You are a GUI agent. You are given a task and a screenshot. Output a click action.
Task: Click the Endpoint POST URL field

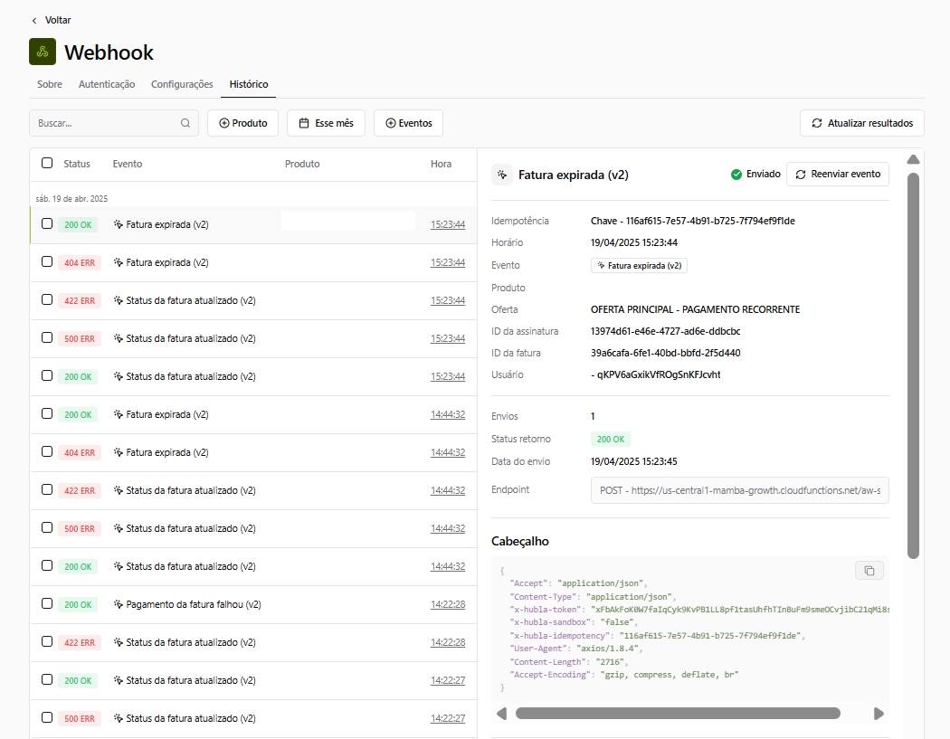coord(740,490)
